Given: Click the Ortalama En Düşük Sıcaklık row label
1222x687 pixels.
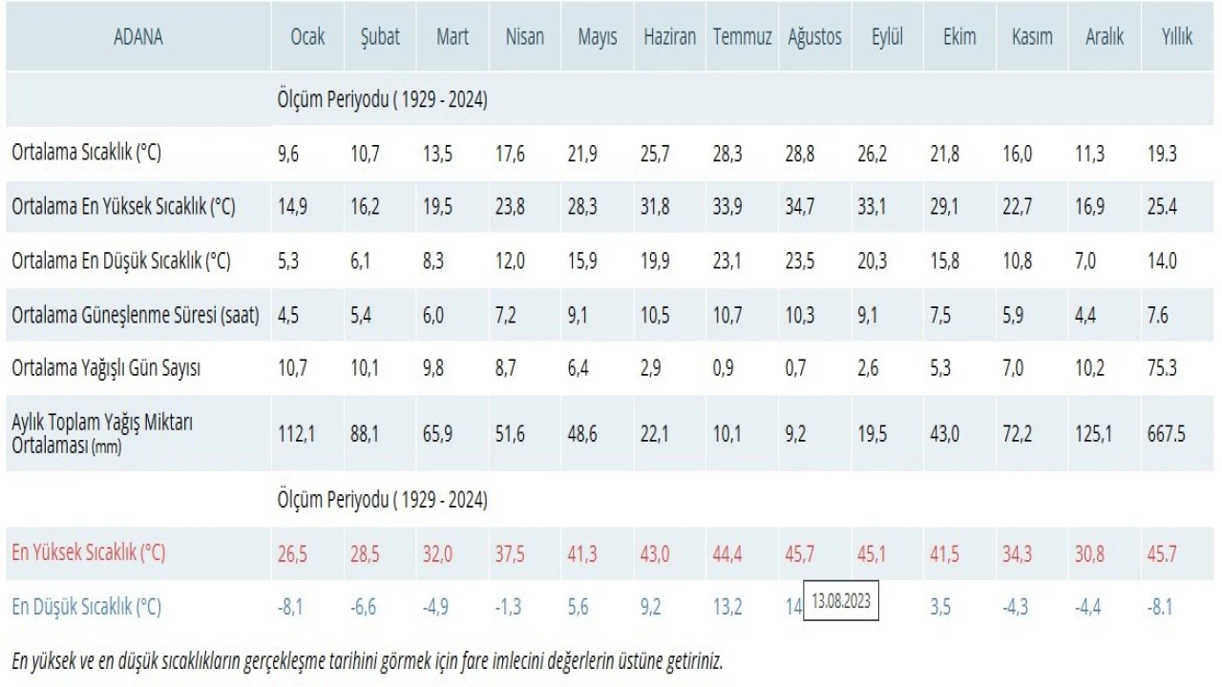Looking at the screenshot, I should pyautogui.click(x=121, y=261).
